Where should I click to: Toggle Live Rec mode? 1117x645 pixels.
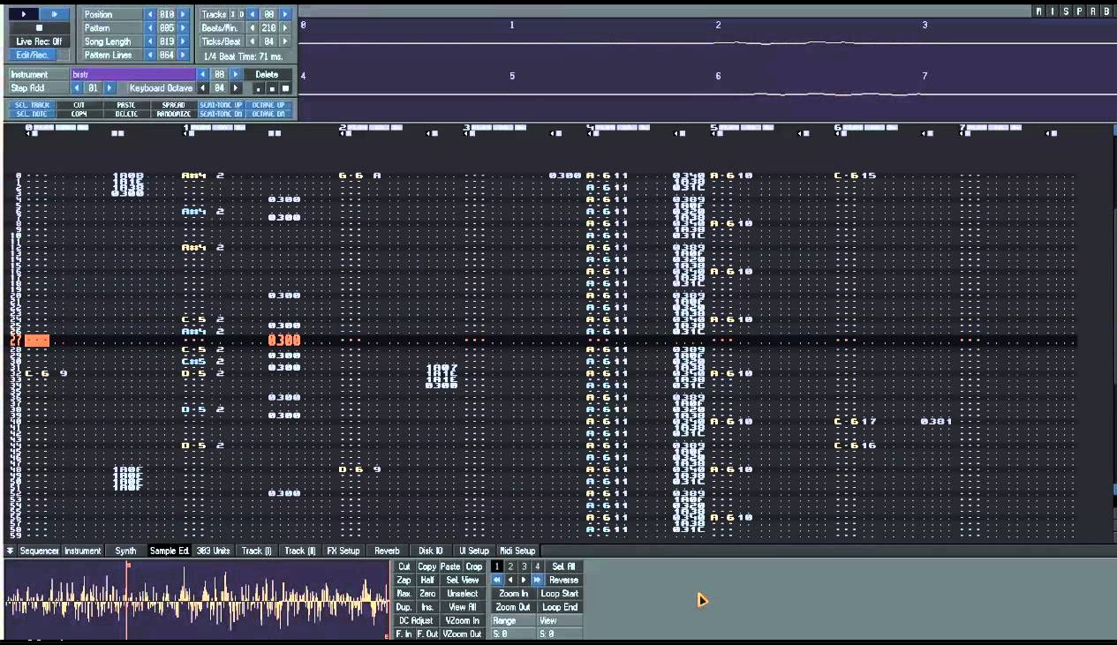[39, 41]
